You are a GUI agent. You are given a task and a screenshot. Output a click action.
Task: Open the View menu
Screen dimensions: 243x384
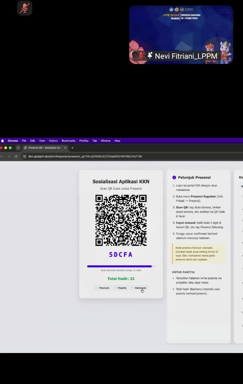point(42,141)
